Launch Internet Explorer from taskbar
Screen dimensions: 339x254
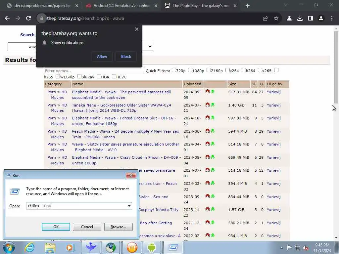click(x=29, y=247)
